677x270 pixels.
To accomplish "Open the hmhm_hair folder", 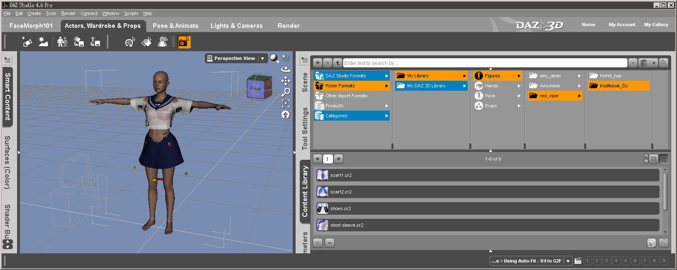I will pyautogui.click(x=619, y=76).
